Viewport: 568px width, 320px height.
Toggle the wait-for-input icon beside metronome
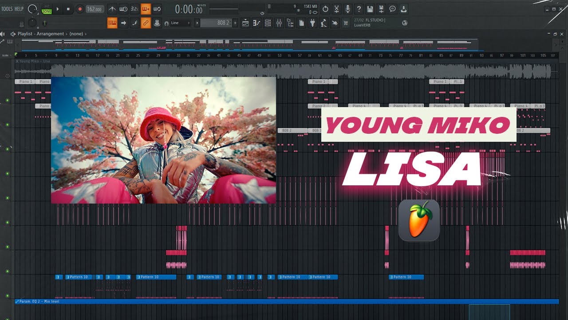tap(123, 9)
